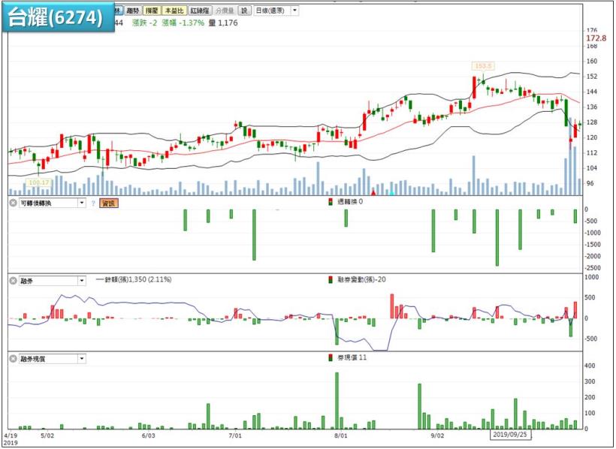Image resolution: width=616 pixels, height=449 pixels.
Task: Click the question mark help icon
Action: point(93,203)
